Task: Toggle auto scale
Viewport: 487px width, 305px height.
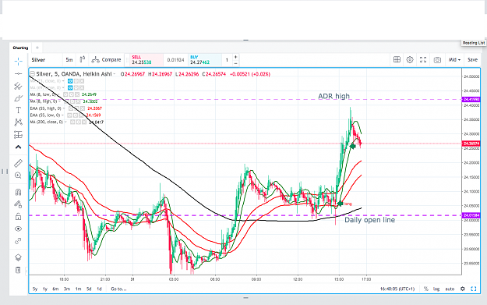Action: tap(450, 289)
